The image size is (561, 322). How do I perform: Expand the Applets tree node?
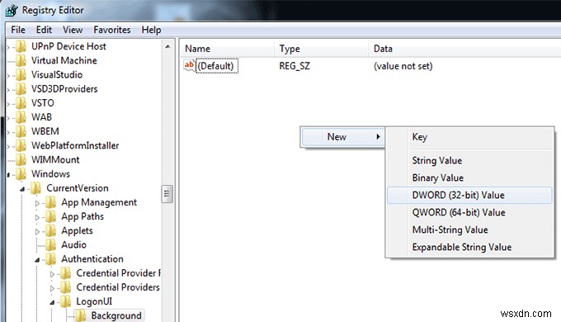[37, 231]
